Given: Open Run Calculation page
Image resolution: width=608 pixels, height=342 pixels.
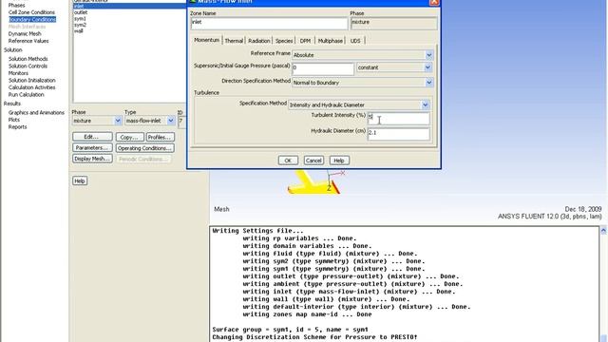Looking at the screenshot, I should point(26,95).
